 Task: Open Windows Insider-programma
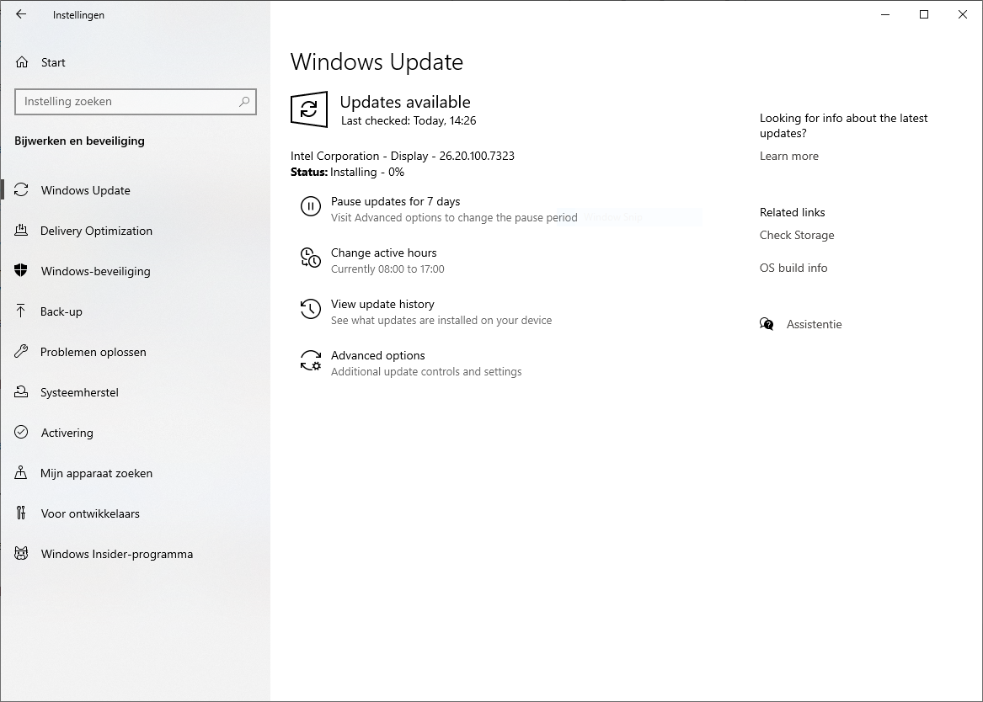(136, 554)
